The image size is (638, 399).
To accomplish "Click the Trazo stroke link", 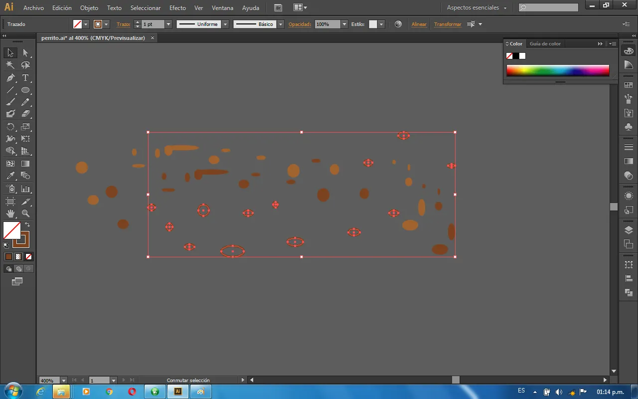I will (x=123, y=24).
